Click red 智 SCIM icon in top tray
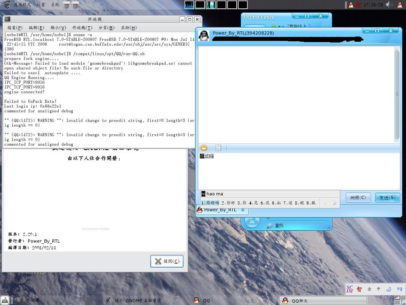This screenshot has width=406, height=305. [x=358, y=5]
